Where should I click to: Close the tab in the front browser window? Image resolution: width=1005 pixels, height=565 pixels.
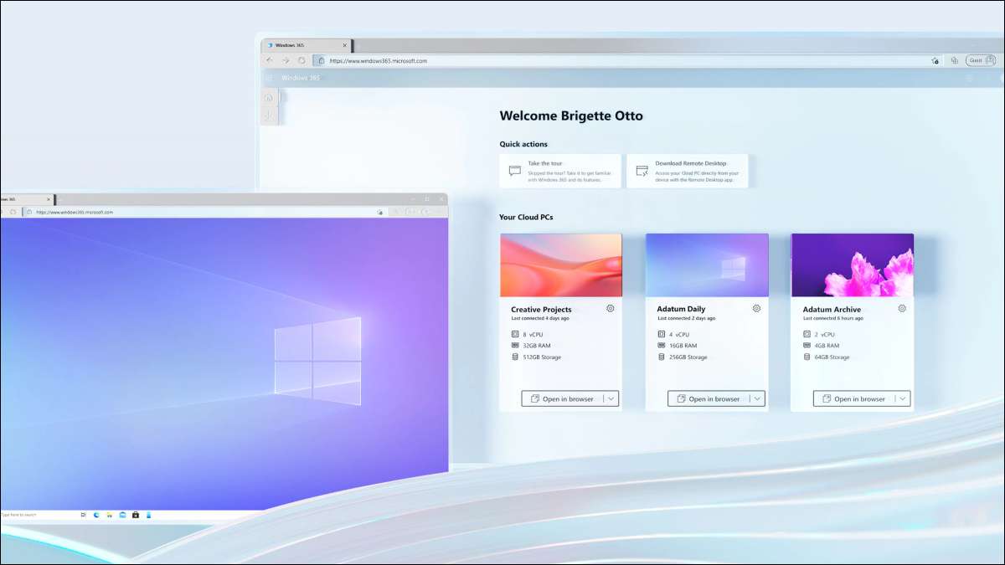coord(49,199)
